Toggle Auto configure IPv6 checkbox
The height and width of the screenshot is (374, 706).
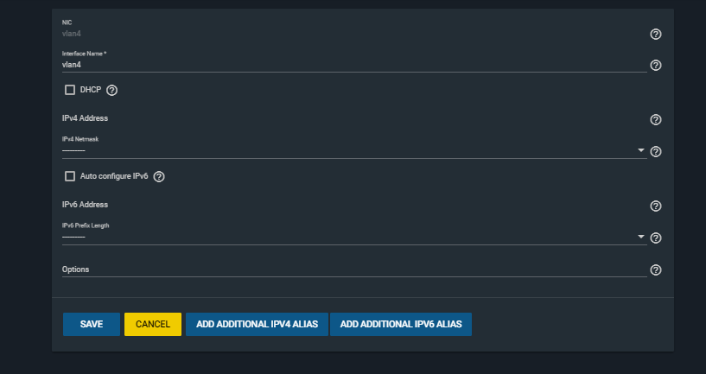[x=70, y=176]
